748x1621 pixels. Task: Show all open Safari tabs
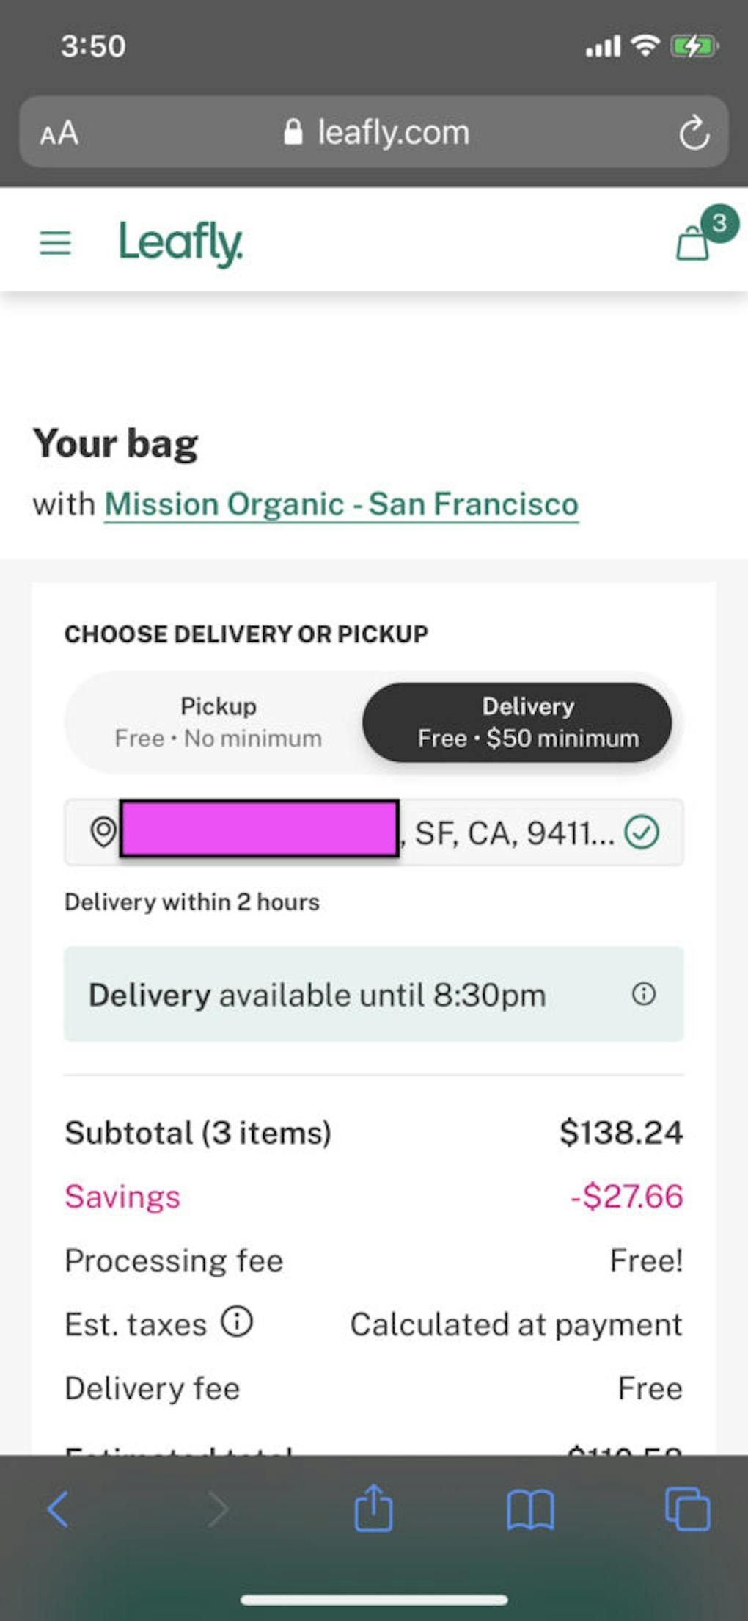pyautogui.click(x=687, y=1509)
